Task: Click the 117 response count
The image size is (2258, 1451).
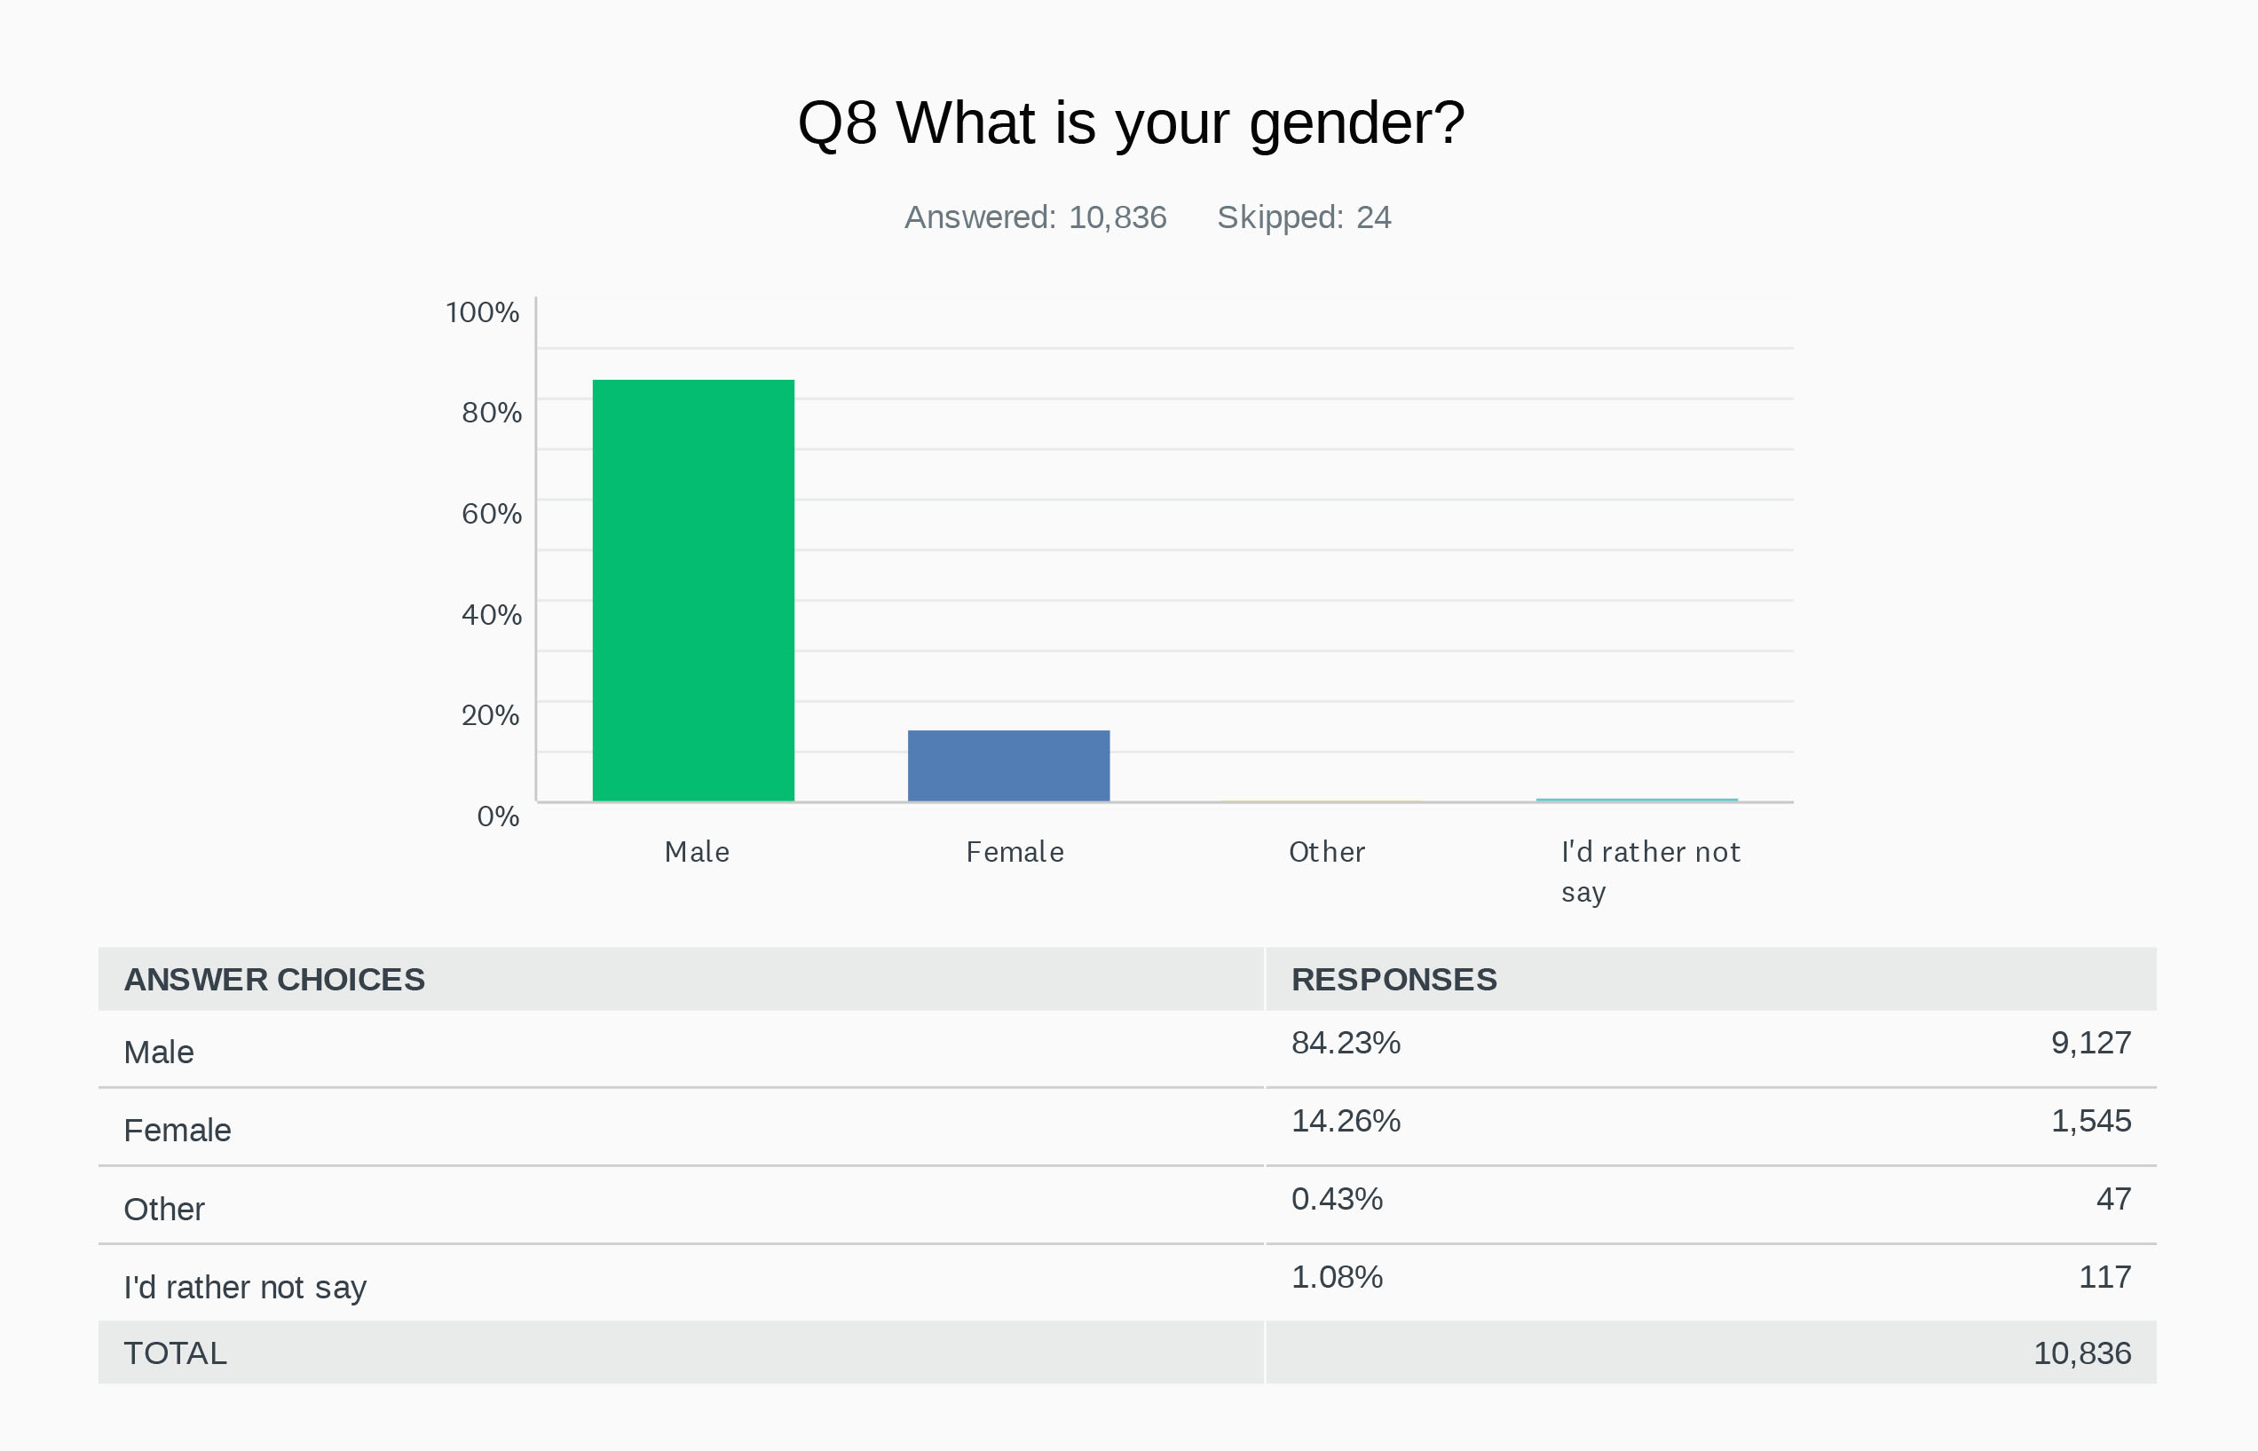Action: [2104, 1277]
